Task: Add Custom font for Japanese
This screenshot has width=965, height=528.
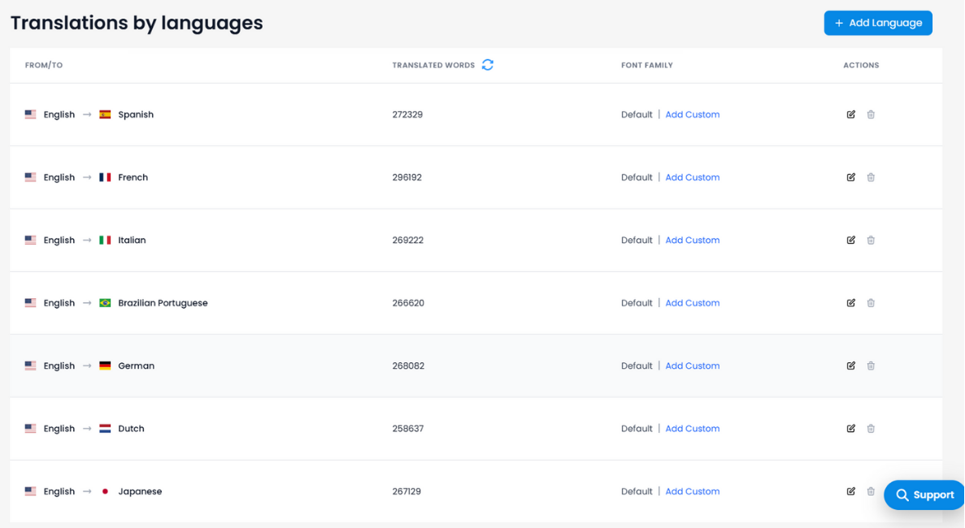Action: (x=692, y=491)
